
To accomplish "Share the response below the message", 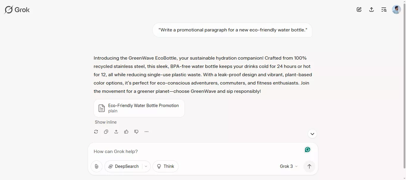I will click(116, 132).
